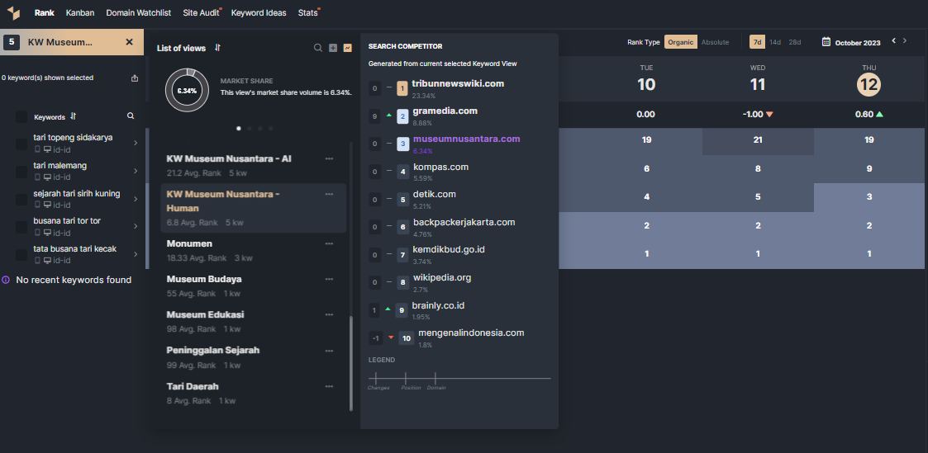This screenshot has height=453, width=928.
Task: Select the 7d date range
Action: tap(757, 43)
